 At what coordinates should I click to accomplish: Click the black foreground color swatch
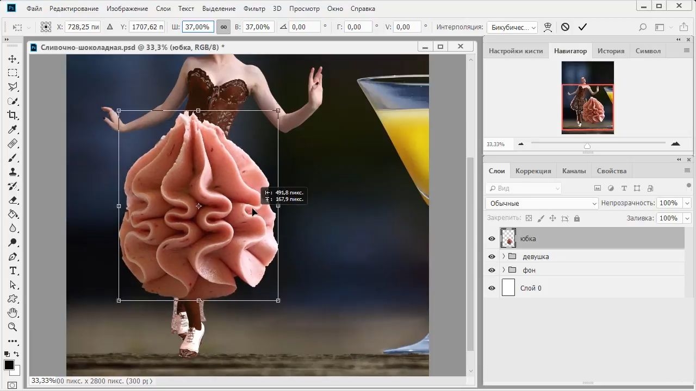click(x=9, y=365)
